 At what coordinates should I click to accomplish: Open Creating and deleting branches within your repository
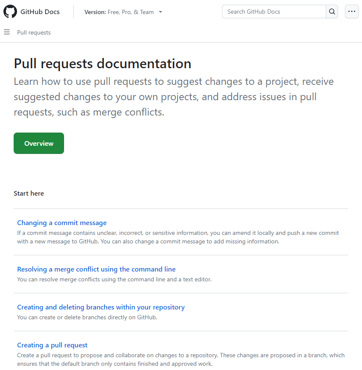click(x=101, y=307)
